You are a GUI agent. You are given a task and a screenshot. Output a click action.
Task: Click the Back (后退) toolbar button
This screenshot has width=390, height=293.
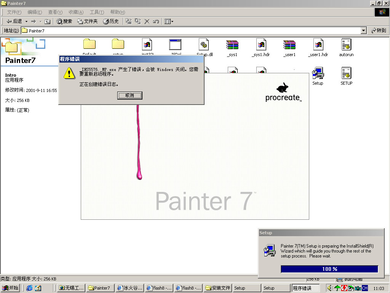pos(14,21)
